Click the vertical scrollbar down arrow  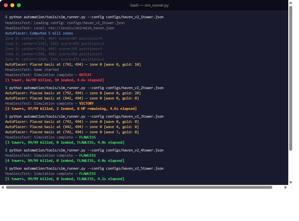coord(291,182)
